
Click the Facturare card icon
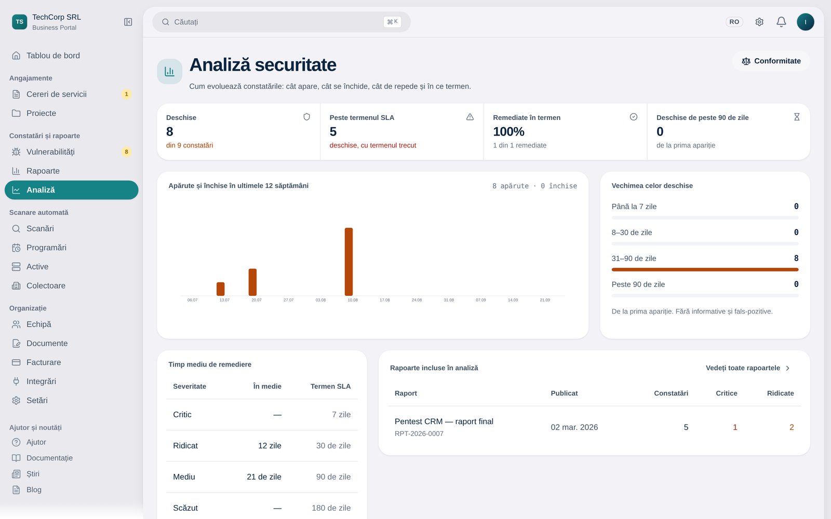click(x=16, y=362)
